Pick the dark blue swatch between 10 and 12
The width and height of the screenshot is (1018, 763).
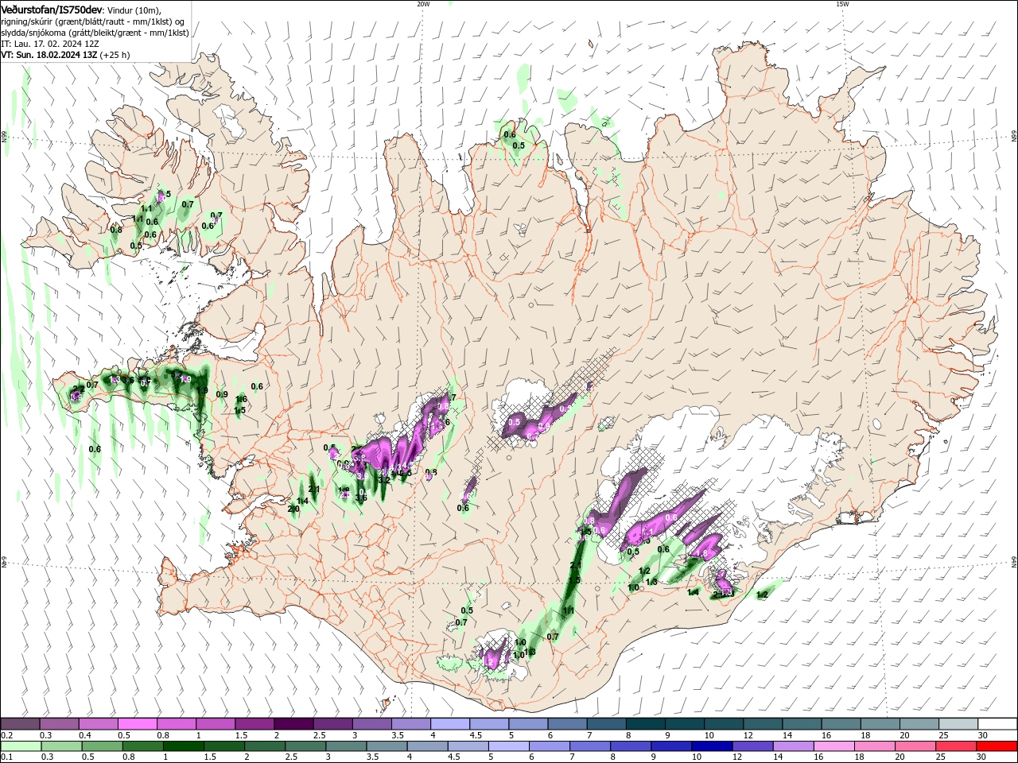click(710, 746)
